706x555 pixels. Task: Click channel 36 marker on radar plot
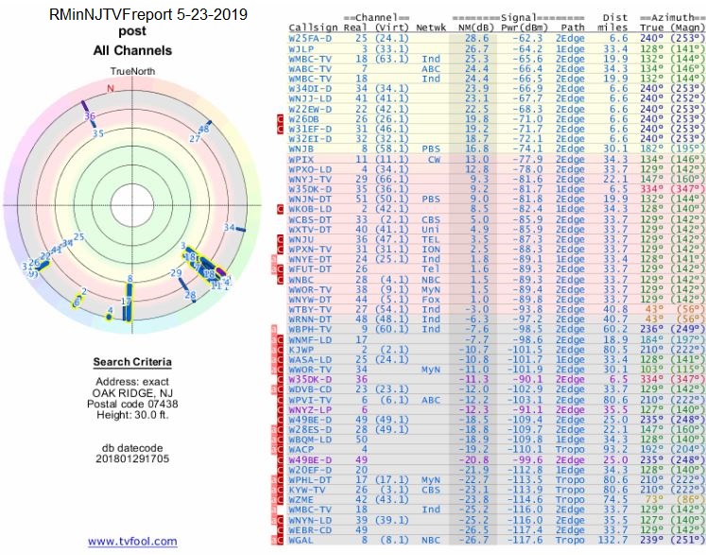click(x=90, y=117)
